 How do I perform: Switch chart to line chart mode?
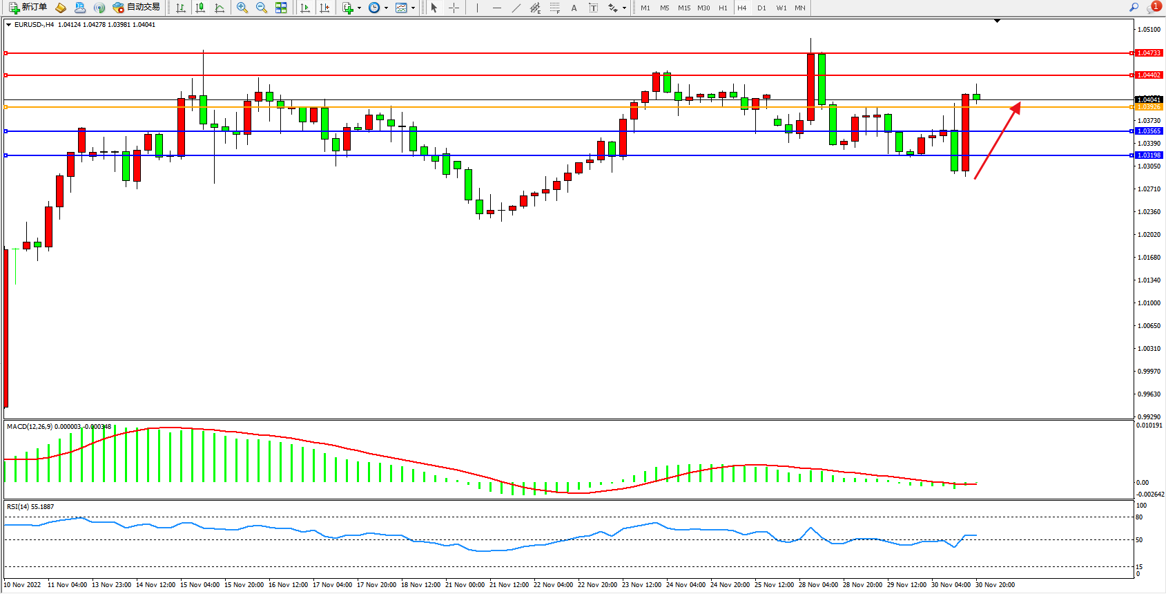pos(220,8)
